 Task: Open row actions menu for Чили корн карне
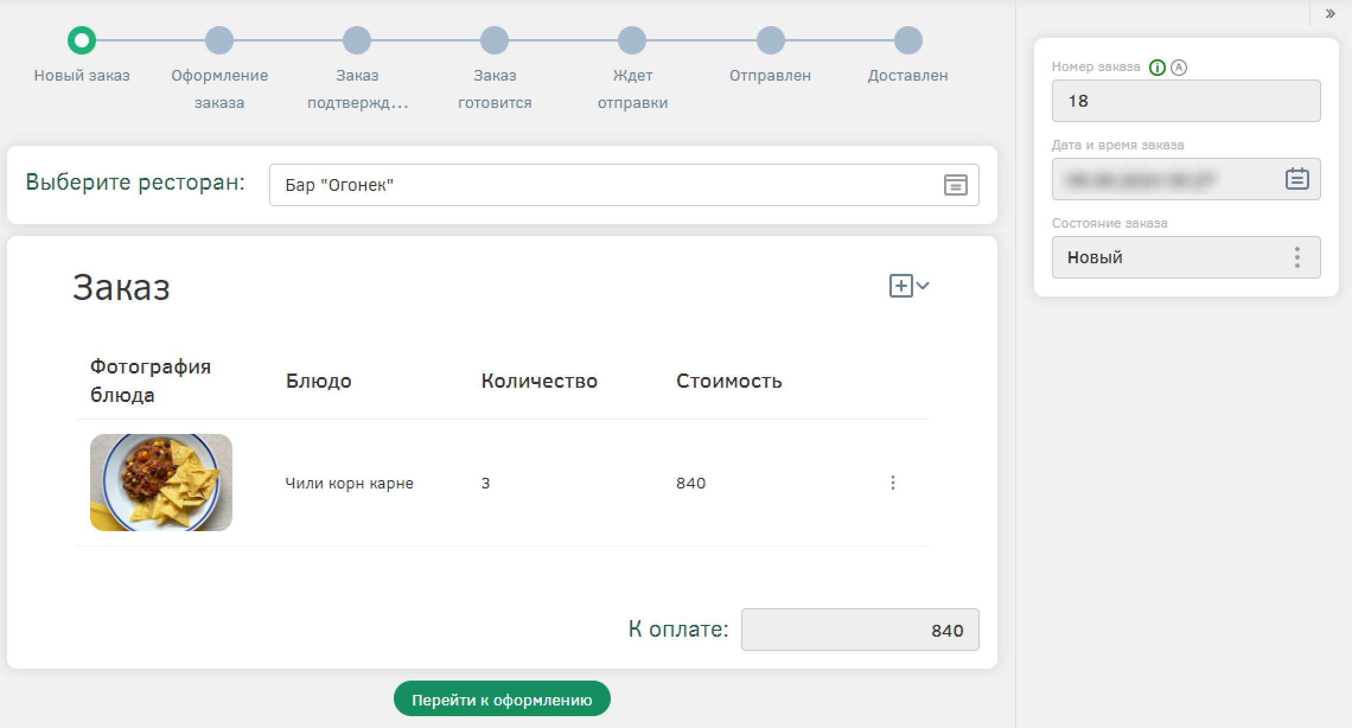click(x=892, y=483)
